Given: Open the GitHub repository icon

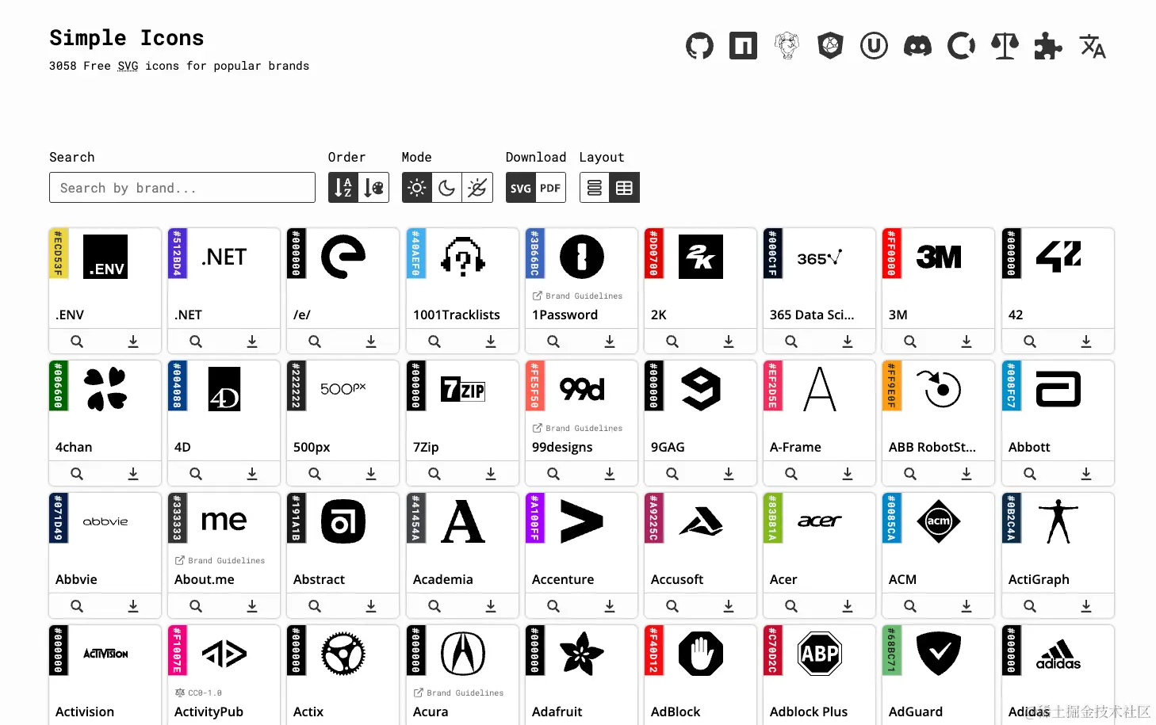Looking at the screenshot, I should click(699, 46).
